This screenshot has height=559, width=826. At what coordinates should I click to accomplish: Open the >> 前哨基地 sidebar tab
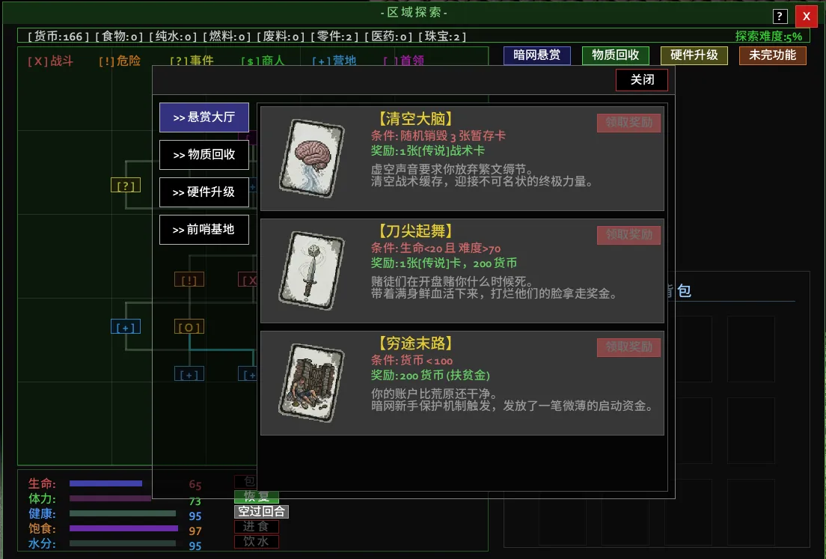click(x=204, y=230)
